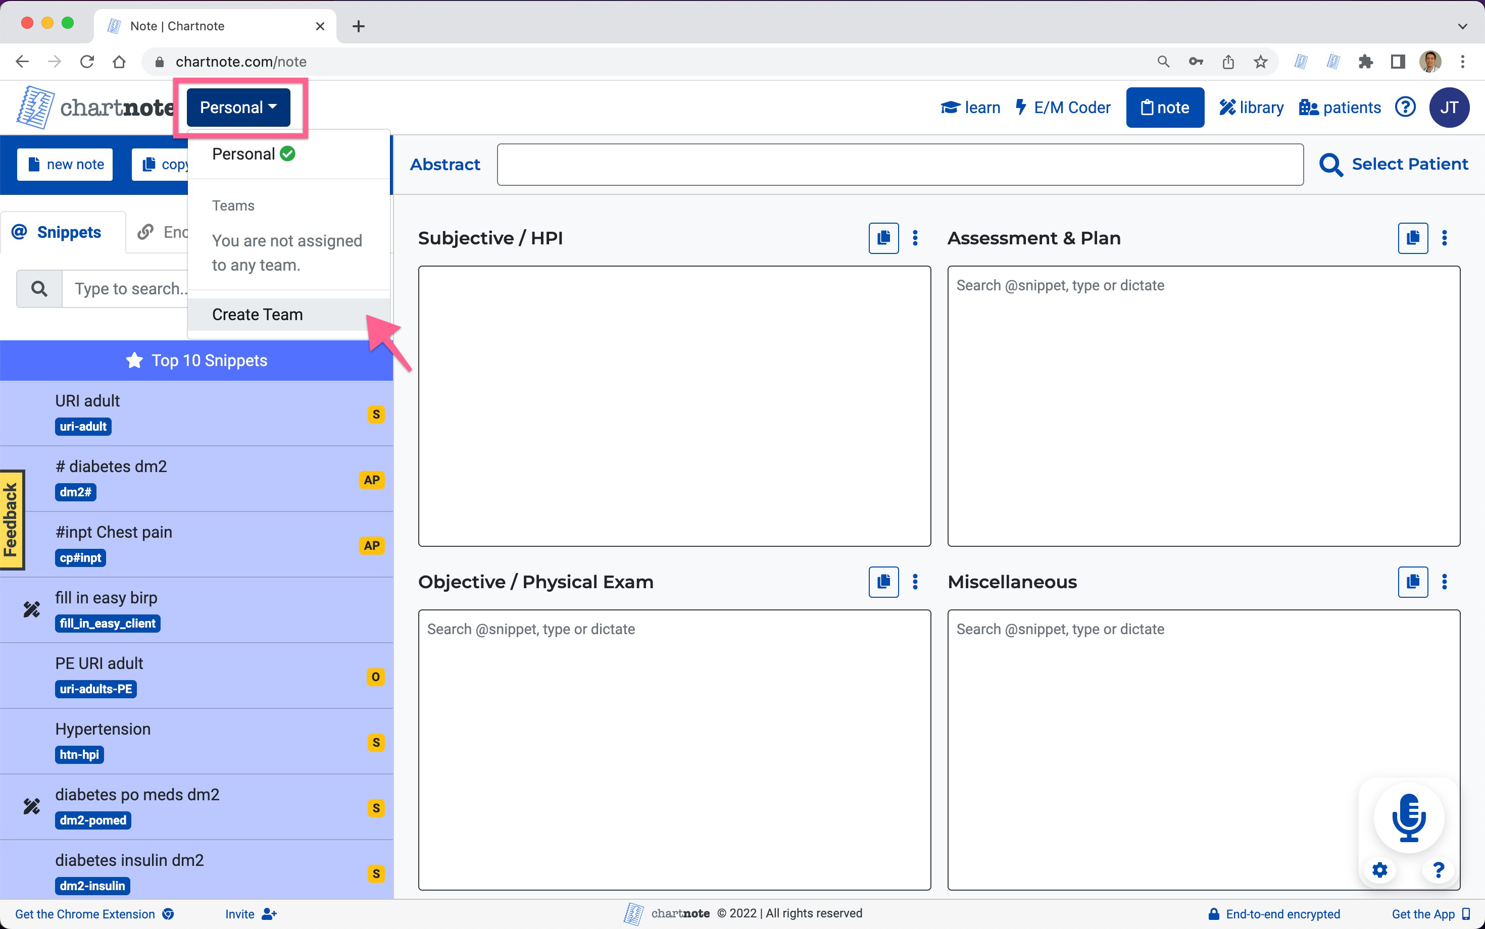Image resolution: width=1485 pixels, height=929 pixels.
Task: Click the browser back arrow
Action: click(22, 62)
